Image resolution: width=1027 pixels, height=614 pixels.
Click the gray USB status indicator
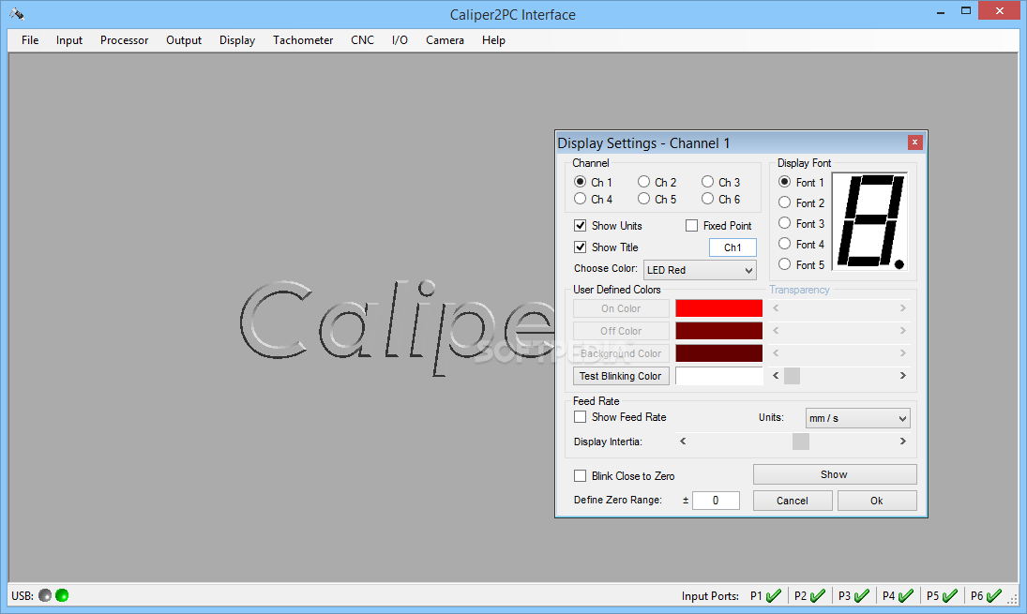(45, 595)
